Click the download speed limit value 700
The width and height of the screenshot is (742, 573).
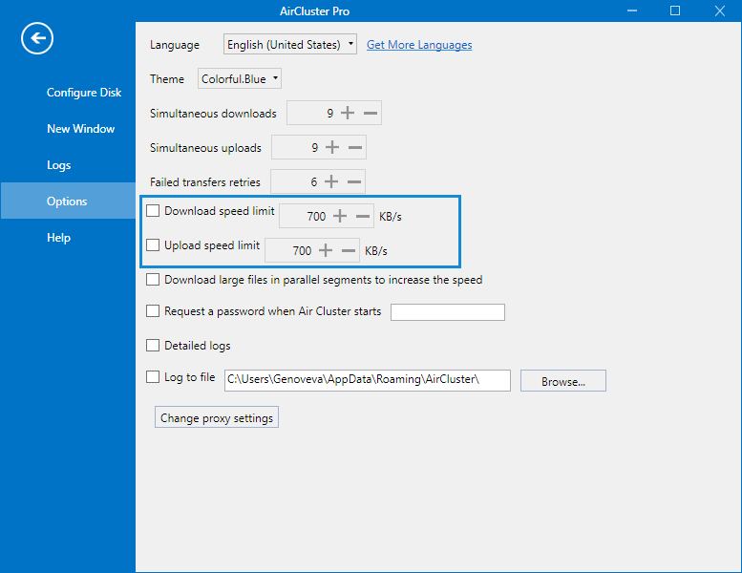point(316,217)
